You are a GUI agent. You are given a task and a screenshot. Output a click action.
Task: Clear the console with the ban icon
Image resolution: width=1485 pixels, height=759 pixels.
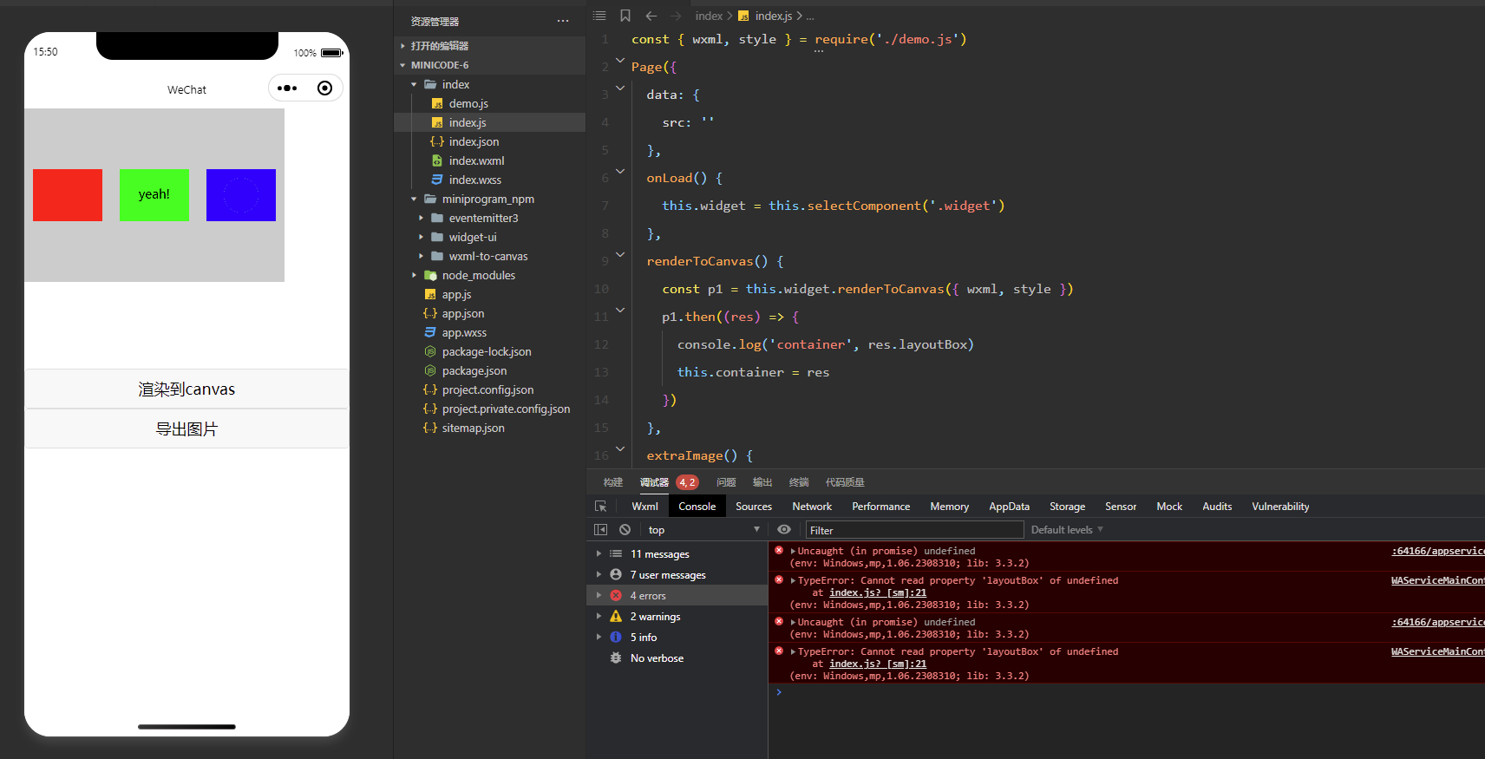(625, 530)
